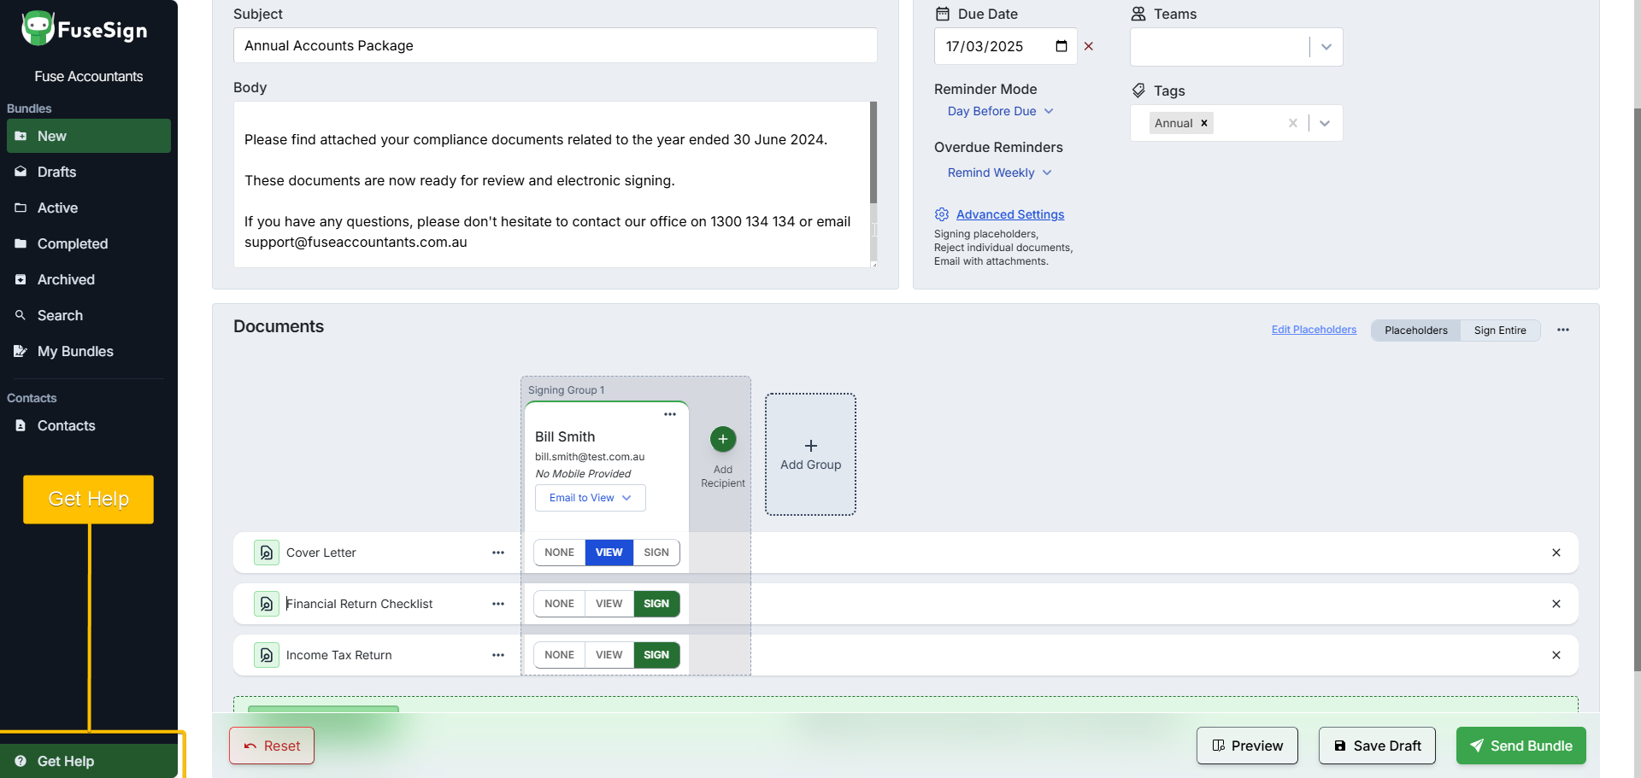Open the Documents section more options menu
1641x778 pixels.
tap(1562, 330)
